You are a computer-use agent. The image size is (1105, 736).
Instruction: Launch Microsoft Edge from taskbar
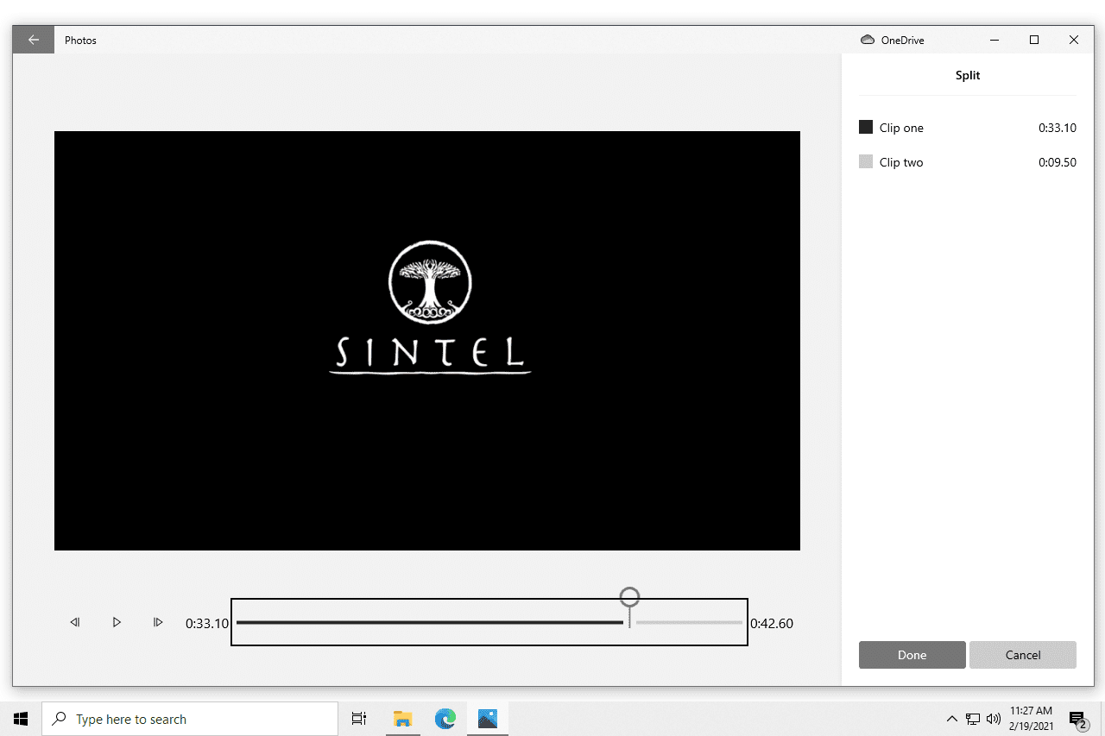pyautogui.click(x=445, y=719)
